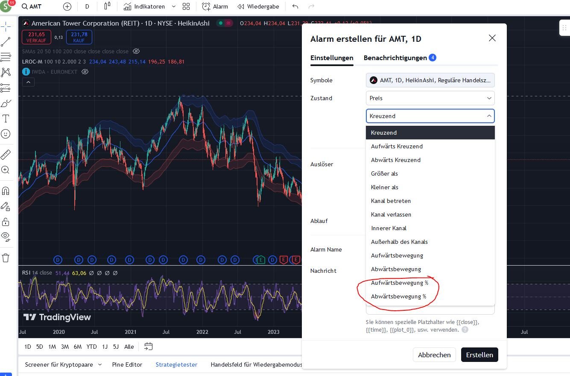The width and height of the screenshot is (570, 376).
Task: Open the go-to-date calendar icon
Action: coord(149,347)
